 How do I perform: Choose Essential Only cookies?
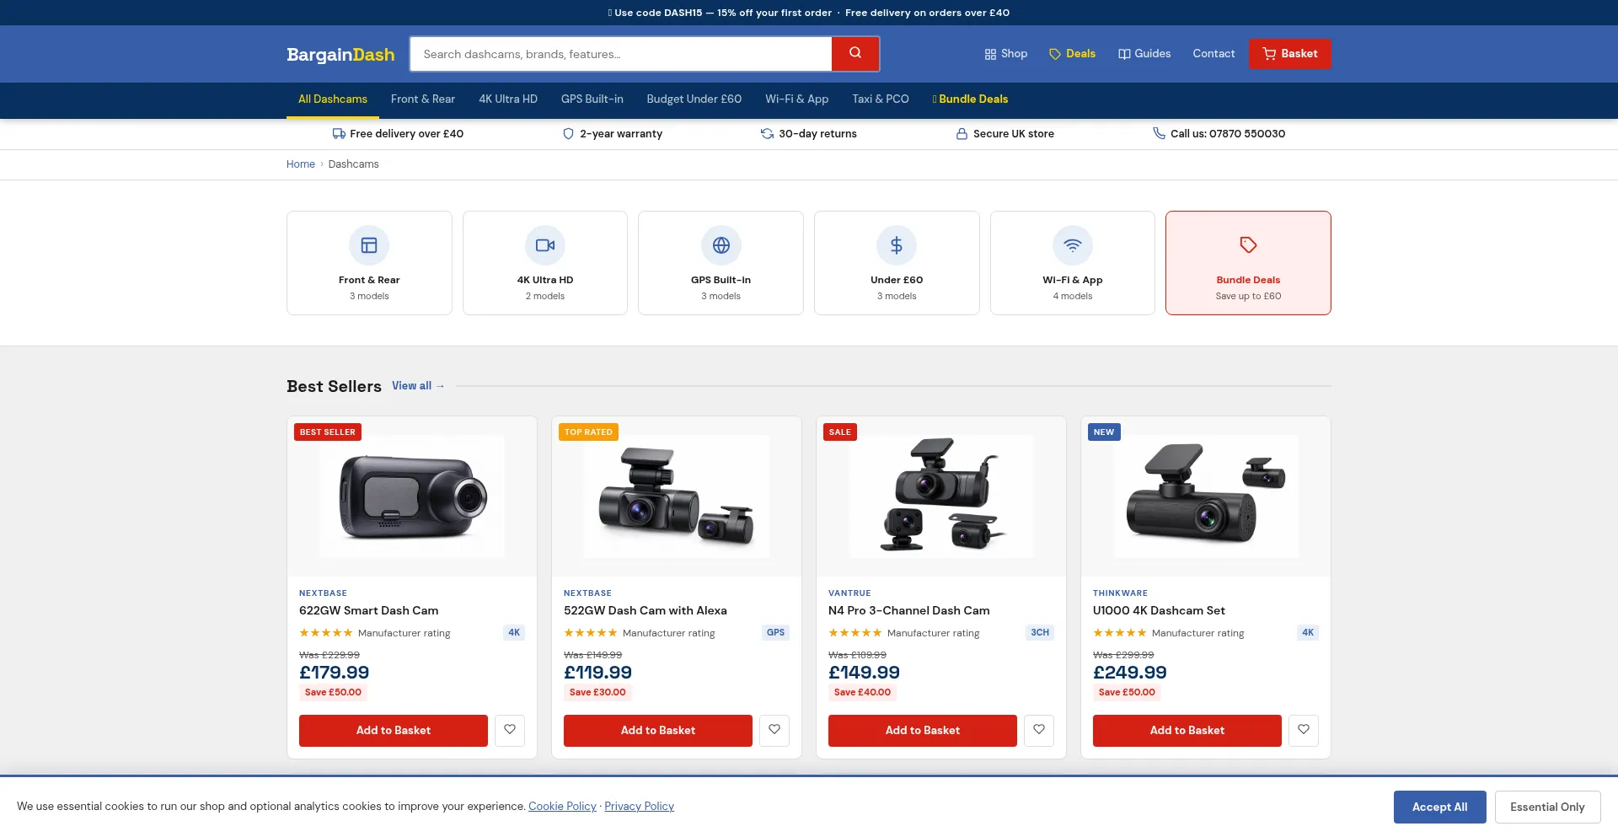1548,807
